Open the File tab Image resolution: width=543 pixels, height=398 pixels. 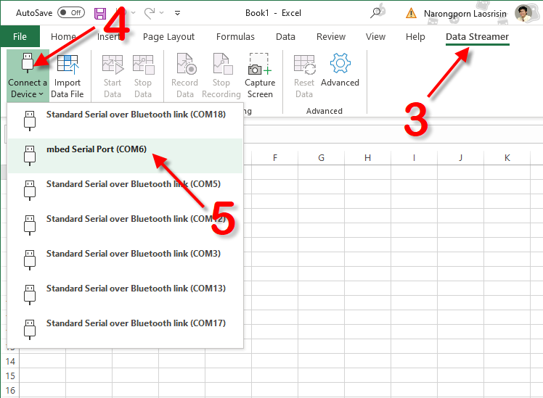point(20,36)
